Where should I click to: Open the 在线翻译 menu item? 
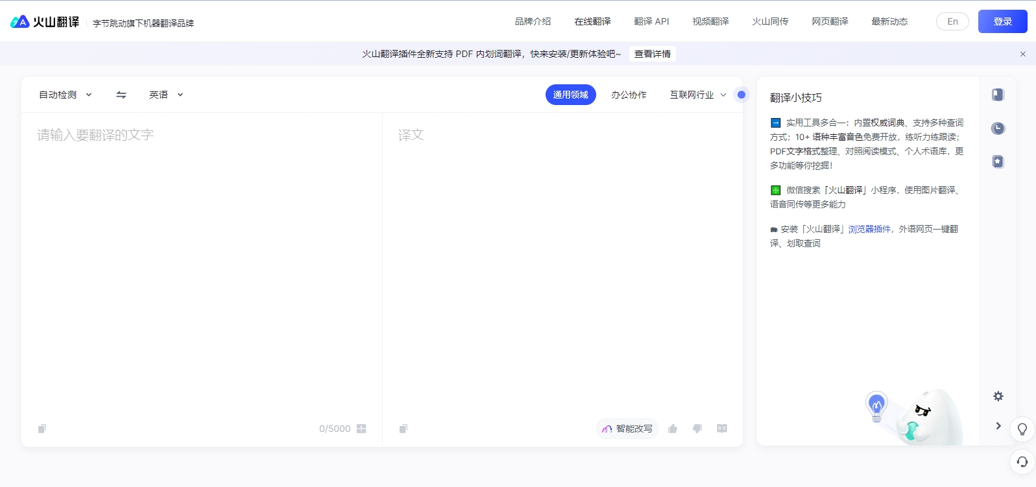[x=592, y=21]
